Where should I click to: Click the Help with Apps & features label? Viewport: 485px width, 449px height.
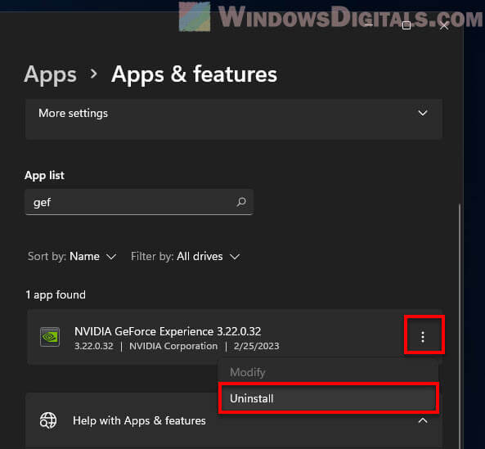point(139,420)
